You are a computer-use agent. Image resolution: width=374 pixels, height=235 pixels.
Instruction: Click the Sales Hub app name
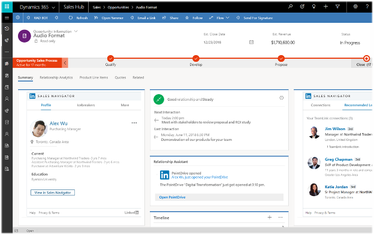(74, 7)
